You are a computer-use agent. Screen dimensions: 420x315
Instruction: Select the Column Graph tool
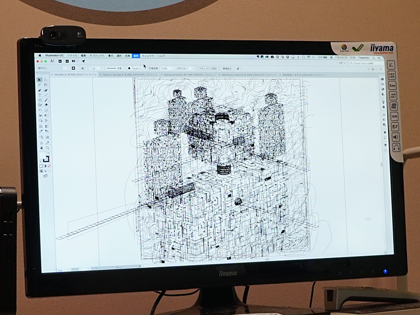pos(47,137)
